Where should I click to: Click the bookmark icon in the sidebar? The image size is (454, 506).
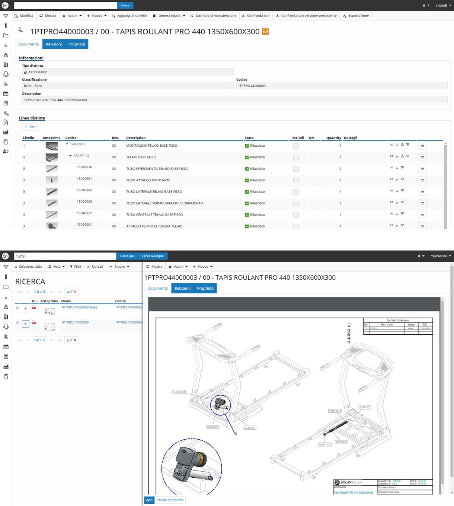[6, 26]
